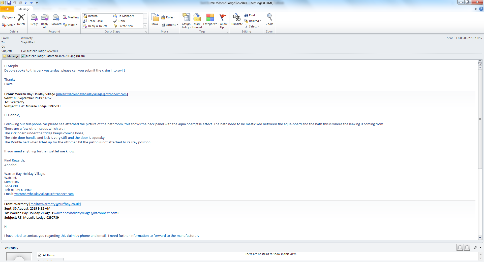484x262 pixels.
Task: Open the Junk dropdown
Action: pos(9,25)
